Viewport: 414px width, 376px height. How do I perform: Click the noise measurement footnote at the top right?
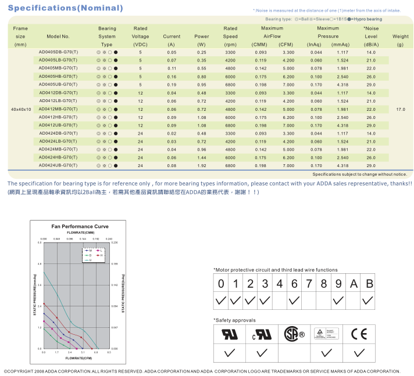coord(327,10)
